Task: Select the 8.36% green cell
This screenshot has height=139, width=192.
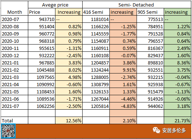Action: tap(178, 63)
